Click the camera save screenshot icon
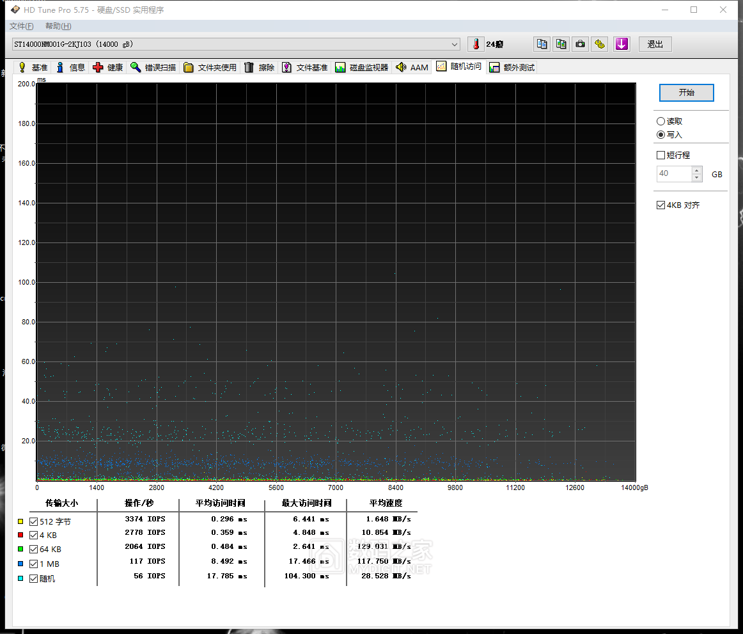743x634 pixels. [x=580, y=44]
